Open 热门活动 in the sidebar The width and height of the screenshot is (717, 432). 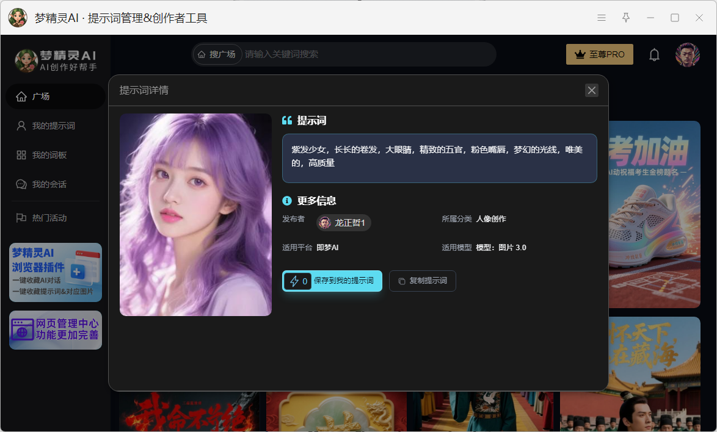[56, 218]
